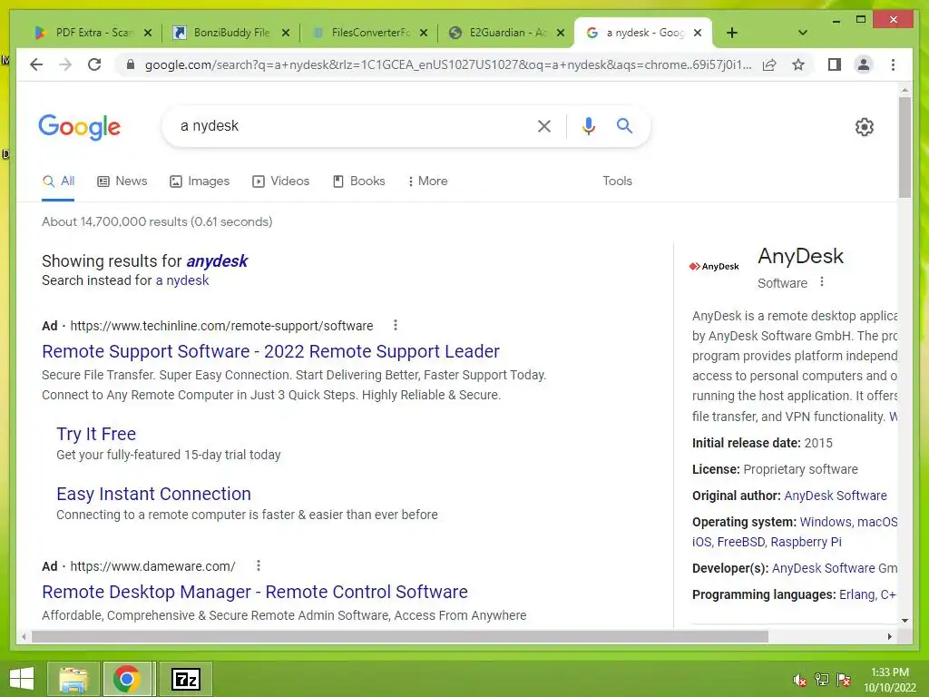Screen dimensions: 929x697
Task: Close the PDF Extra tab
Action: [148, 33]
